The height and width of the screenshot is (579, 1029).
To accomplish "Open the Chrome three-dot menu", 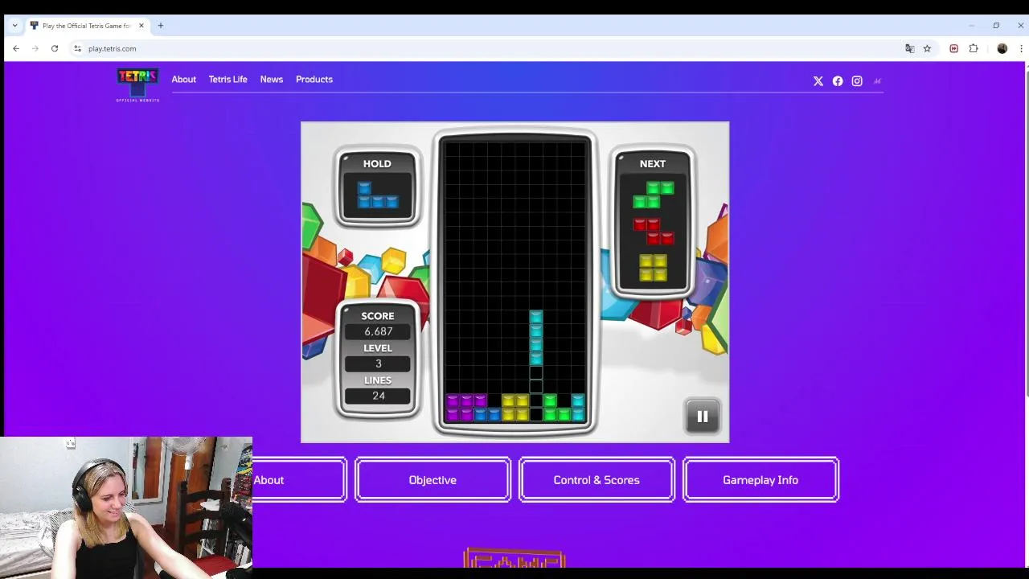I will (1021, 48).
